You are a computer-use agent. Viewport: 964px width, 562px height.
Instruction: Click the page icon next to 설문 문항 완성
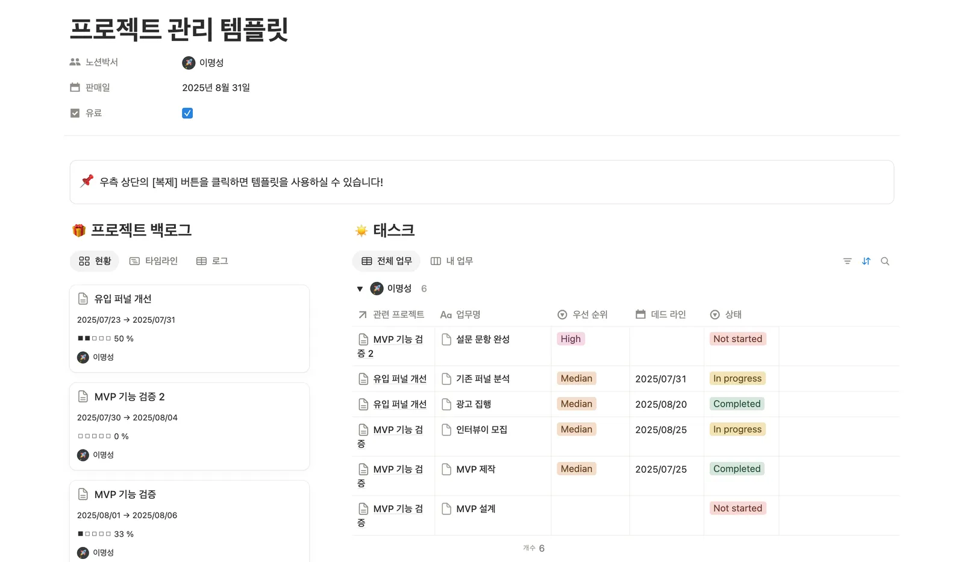(x=446, y=339)
